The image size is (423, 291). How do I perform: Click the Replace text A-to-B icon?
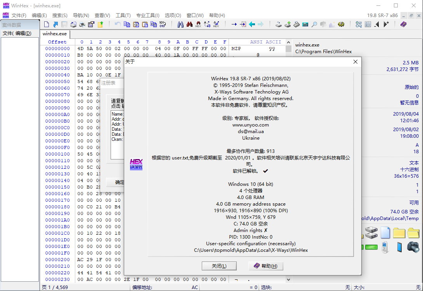[x=207, y=24]
